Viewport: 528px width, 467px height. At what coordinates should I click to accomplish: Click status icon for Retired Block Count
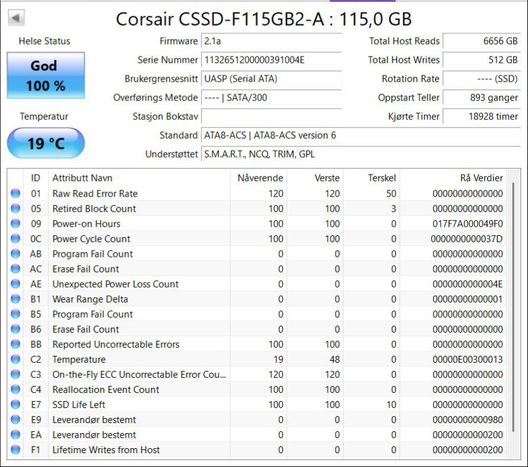pos(16,209)
